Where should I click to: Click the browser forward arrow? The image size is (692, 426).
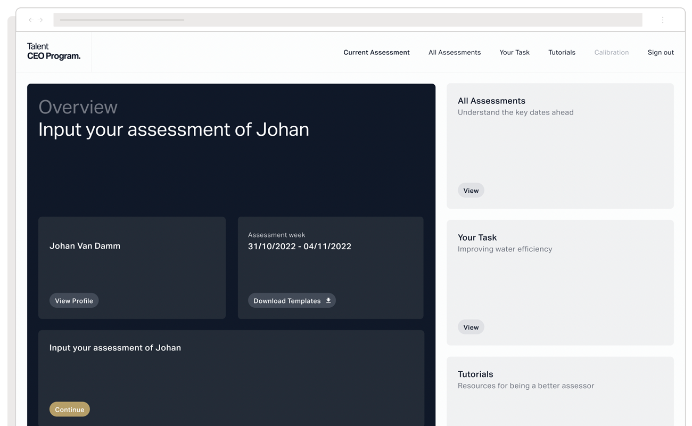(40, 20)
